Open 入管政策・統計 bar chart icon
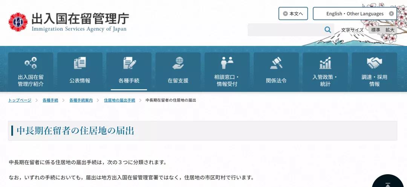Viewport: 407px width, 187px height. 325,63
